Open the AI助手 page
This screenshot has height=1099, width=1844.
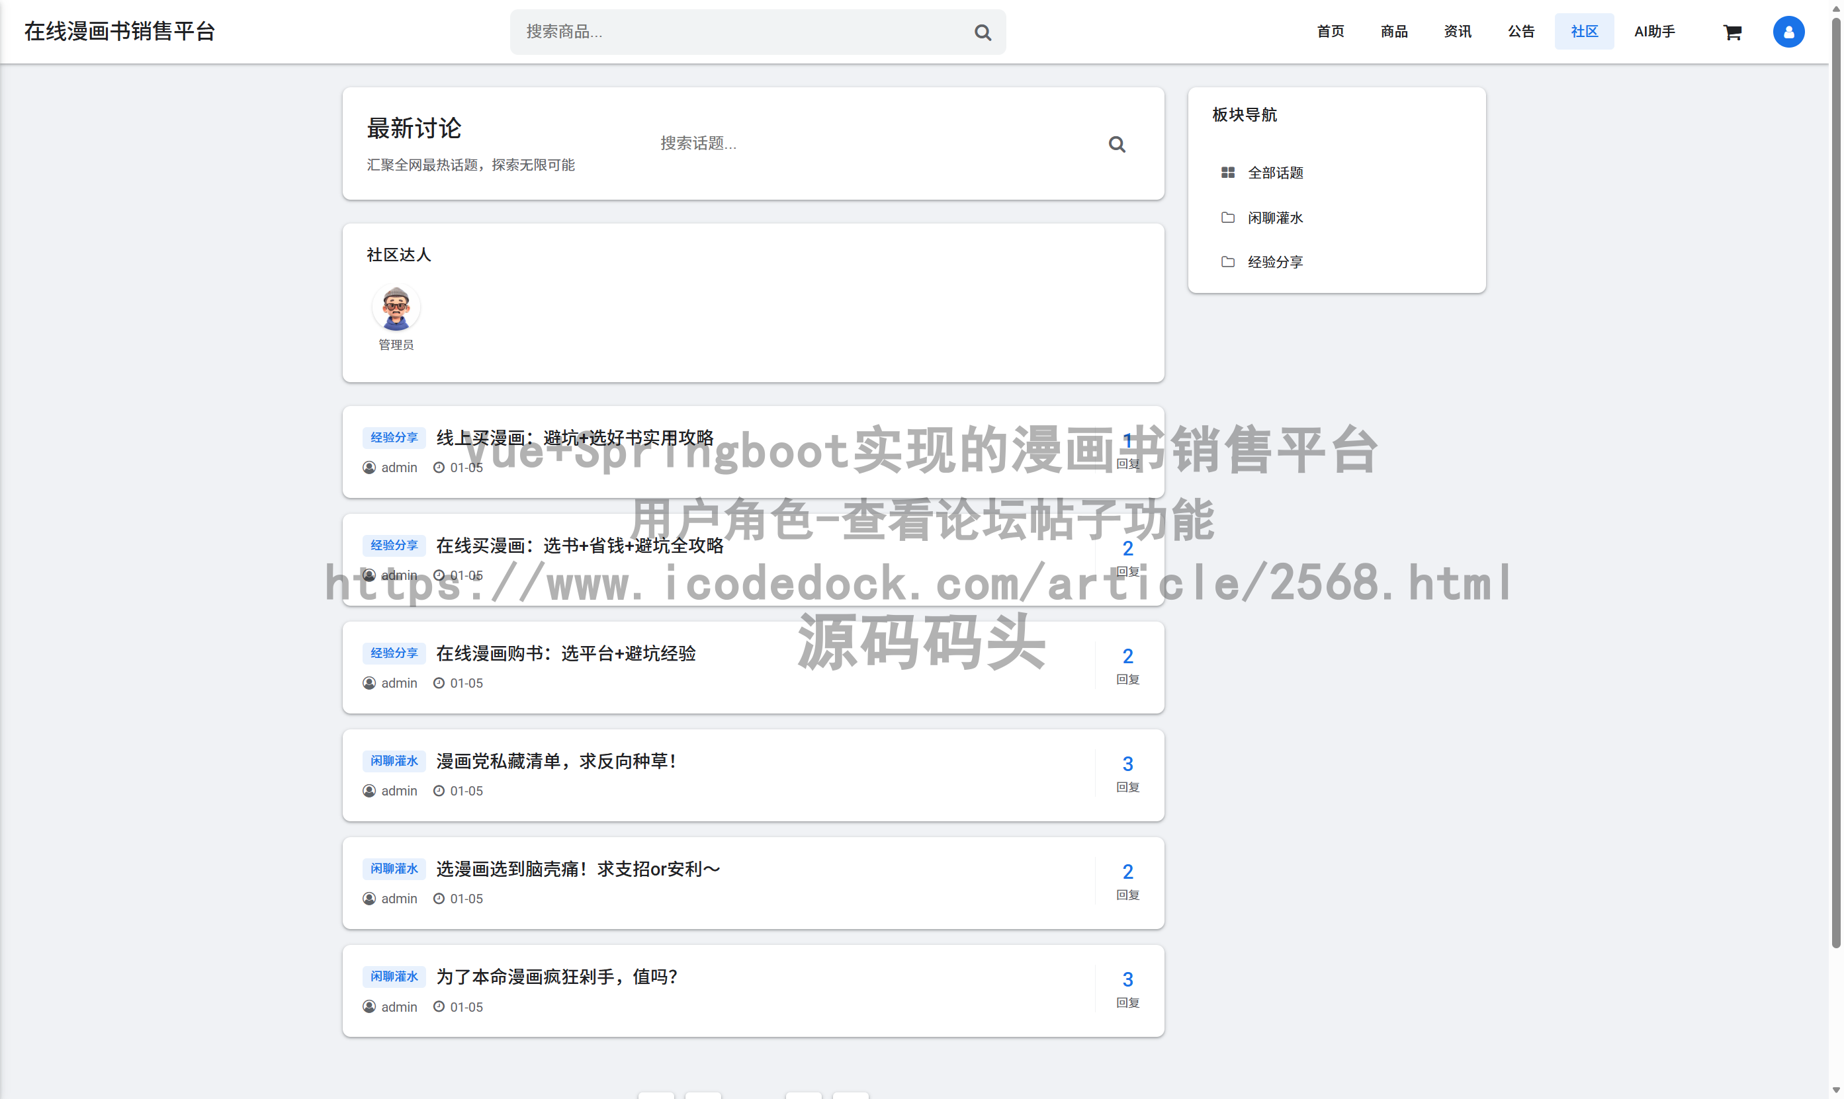tap(1653, 31)
